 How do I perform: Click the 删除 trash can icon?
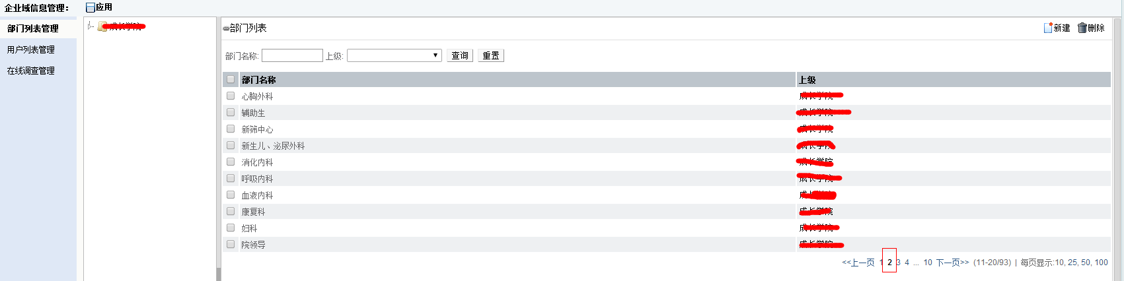pyautogui.click(x=1082, y=28)
